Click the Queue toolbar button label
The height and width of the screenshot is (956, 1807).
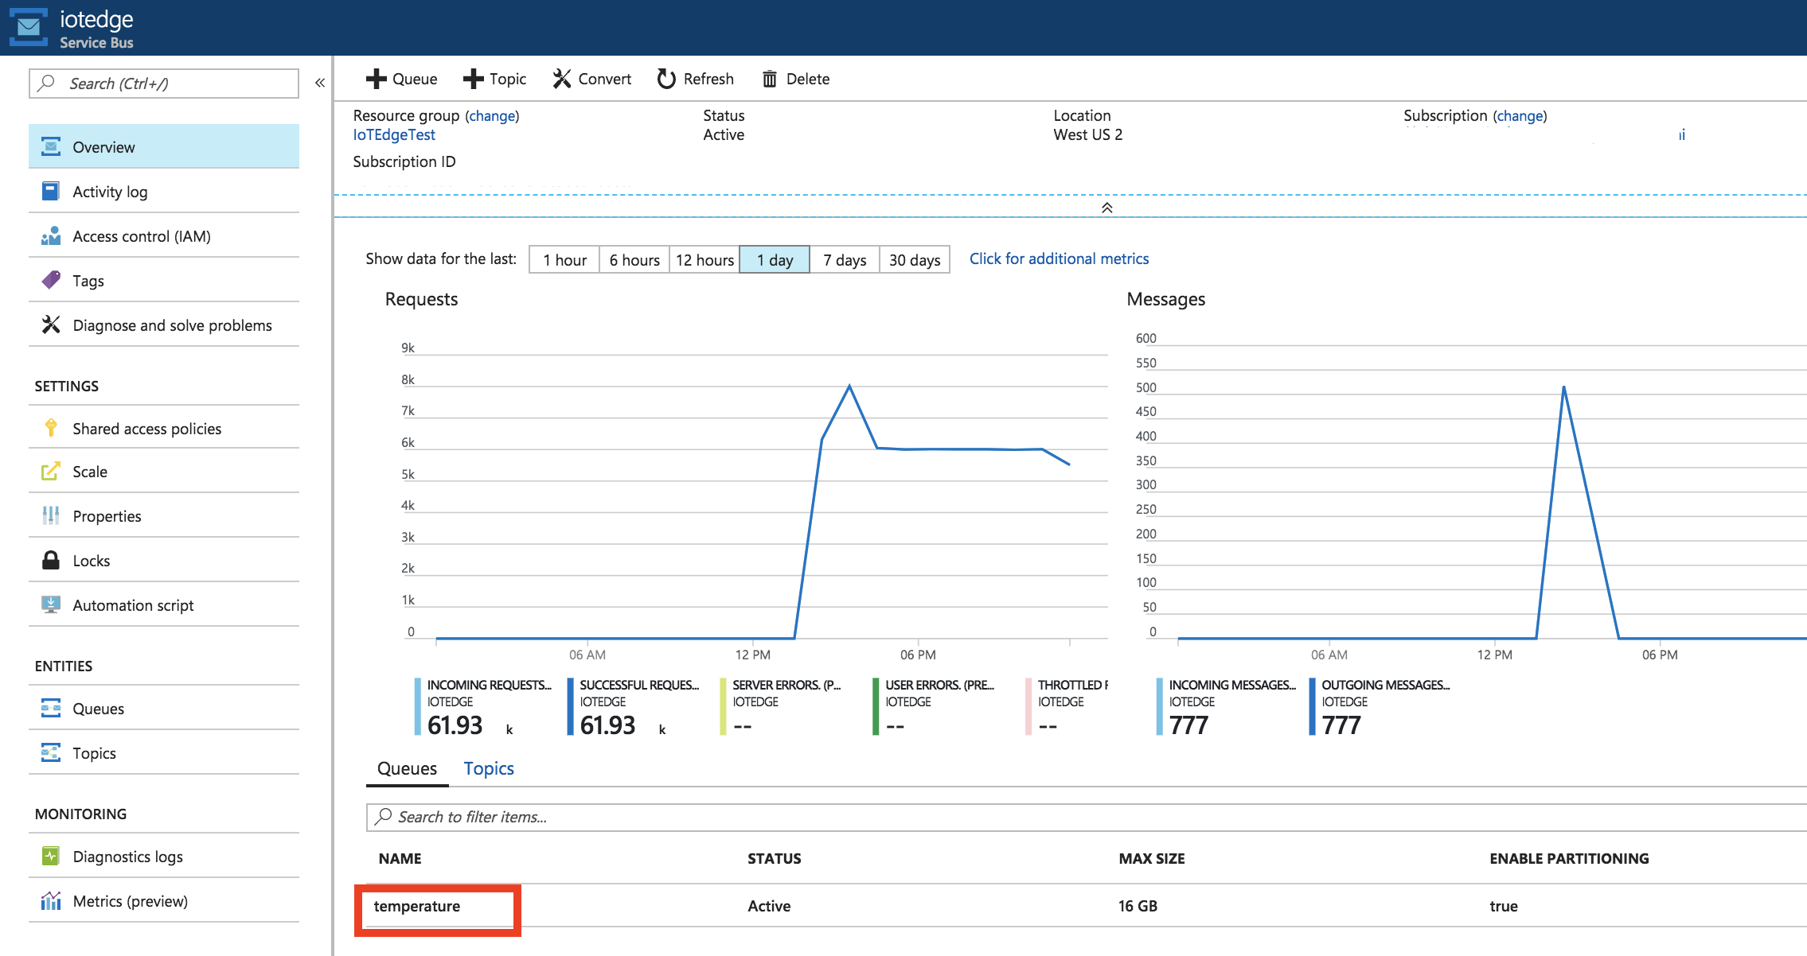(415, 79)
